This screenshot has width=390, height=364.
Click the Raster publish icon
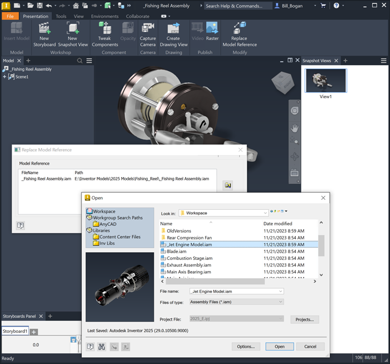212,28
